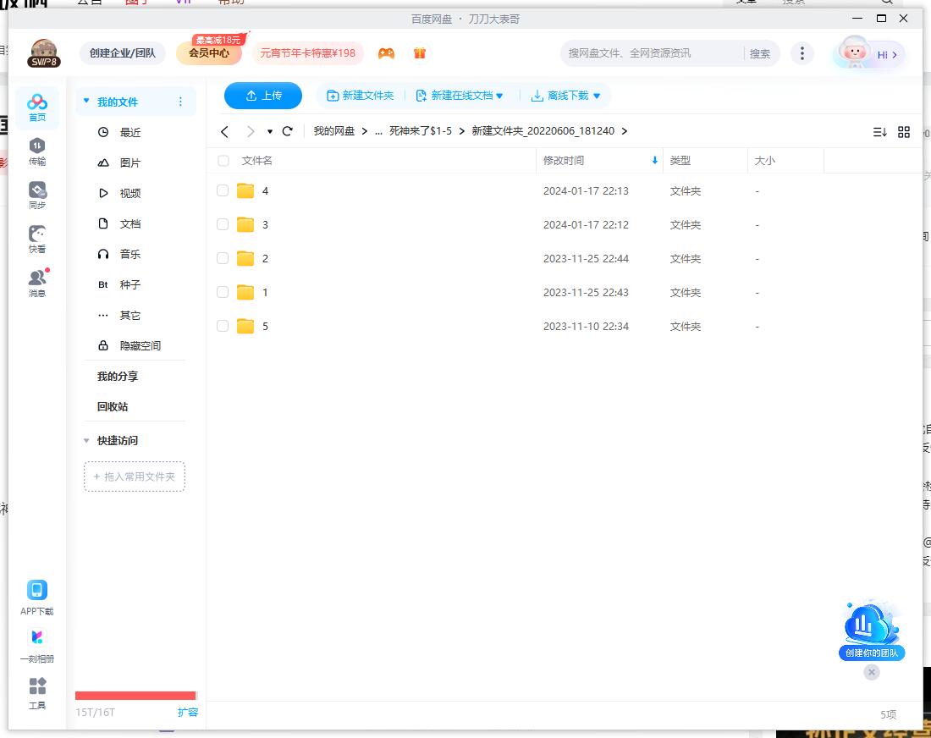Check the box for folder 3
931x738 pixels.
[223, 224]
